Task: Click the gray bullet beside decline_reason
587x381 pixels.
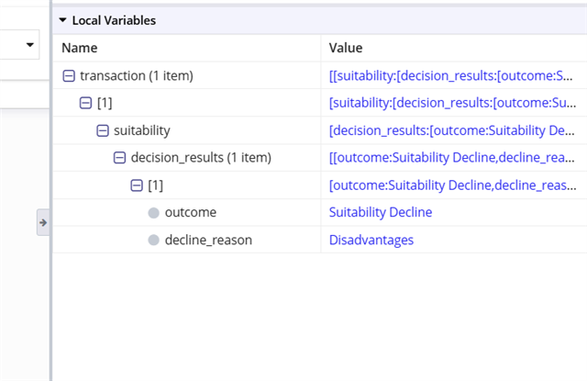Action: (153, 241)
